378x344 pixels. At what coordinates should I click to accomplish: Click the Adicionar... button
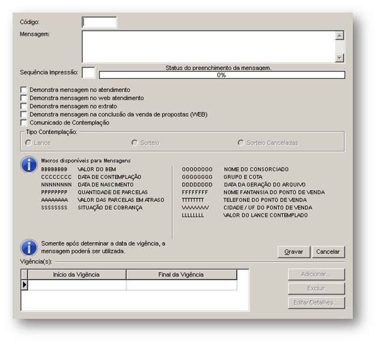click(316, 274)
